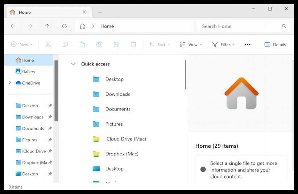Click the pin icon beside Downloads
The height and width of the screenshot is (194, 298).
click(x=50, y=117)
